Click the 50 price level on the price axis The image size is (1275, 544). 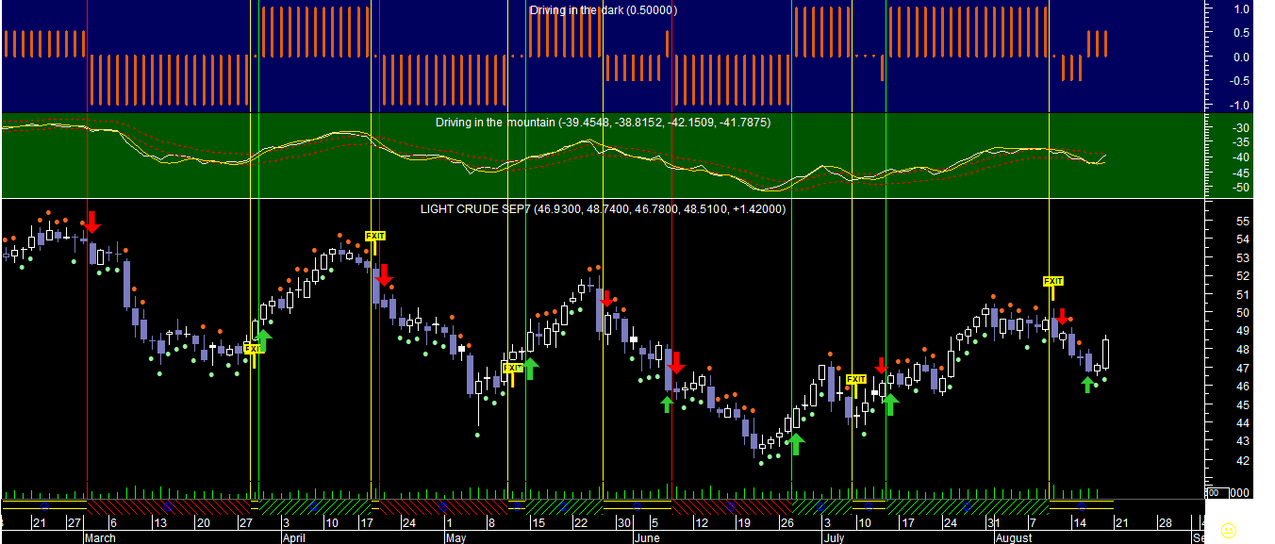pyautogui.click(x=1242, y=313)
